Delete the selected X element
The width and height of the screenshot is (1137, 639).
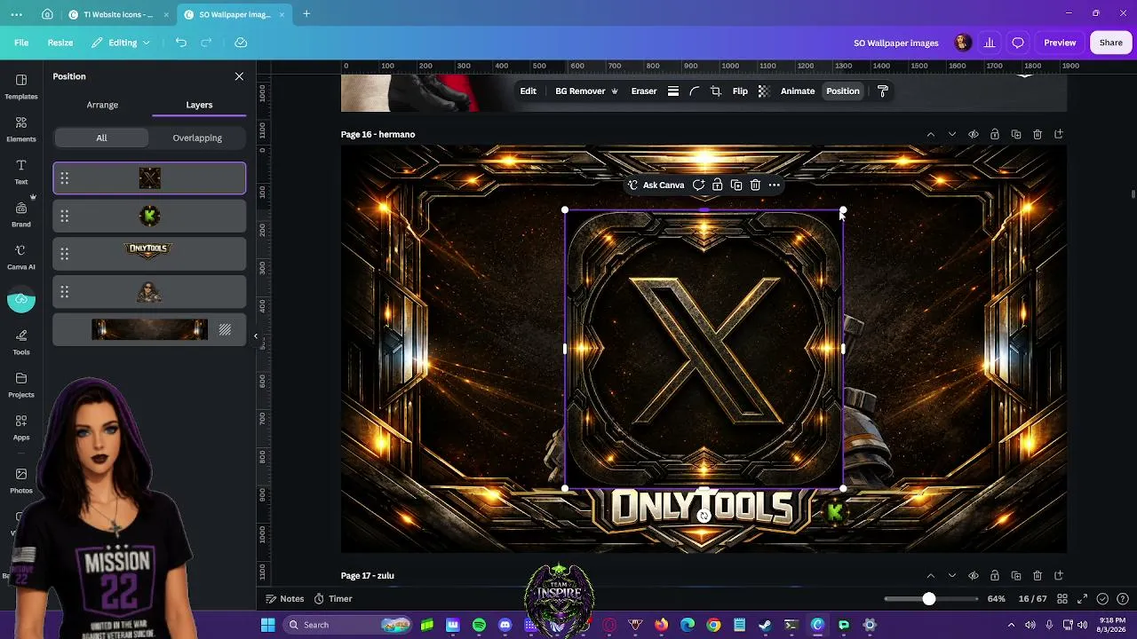[755, 185]
